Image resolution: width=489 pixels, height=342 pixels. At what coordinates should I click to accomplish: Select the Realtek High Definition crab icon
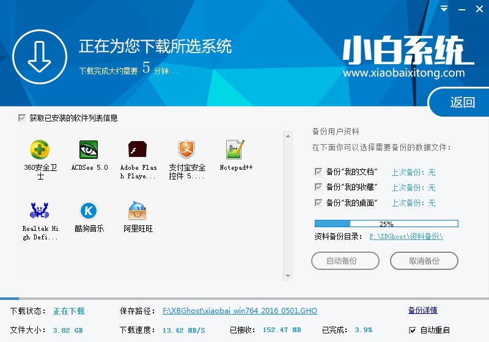[39, 211]
